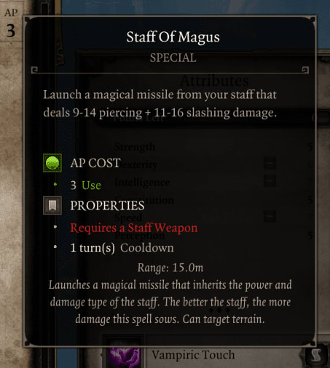Viewport: 330px width, 368px height.
Task: Select the Vampiric Touch skill entry
Action: pyautogui.click(x=193, y=355)
